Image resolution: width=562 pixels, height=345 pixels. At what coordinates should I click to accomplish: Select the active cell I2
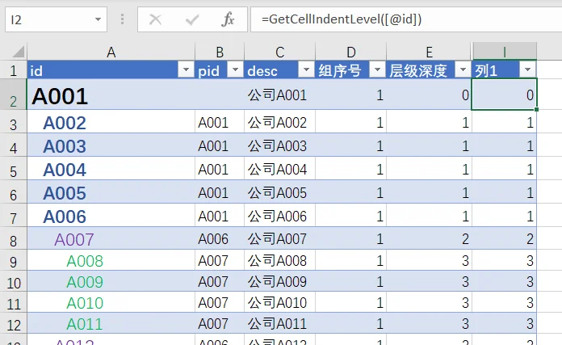click(x=505, y=95)
